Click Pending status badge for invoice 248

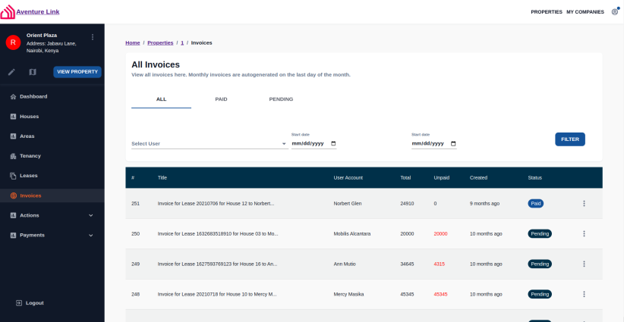pos(540,294)
